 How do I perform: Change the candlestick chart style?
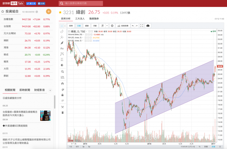102,26
